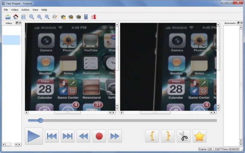Click the red PDF export icon
The height and width of the screenshot is (153, 245).
pyautogui.click(x=94, y=17)
